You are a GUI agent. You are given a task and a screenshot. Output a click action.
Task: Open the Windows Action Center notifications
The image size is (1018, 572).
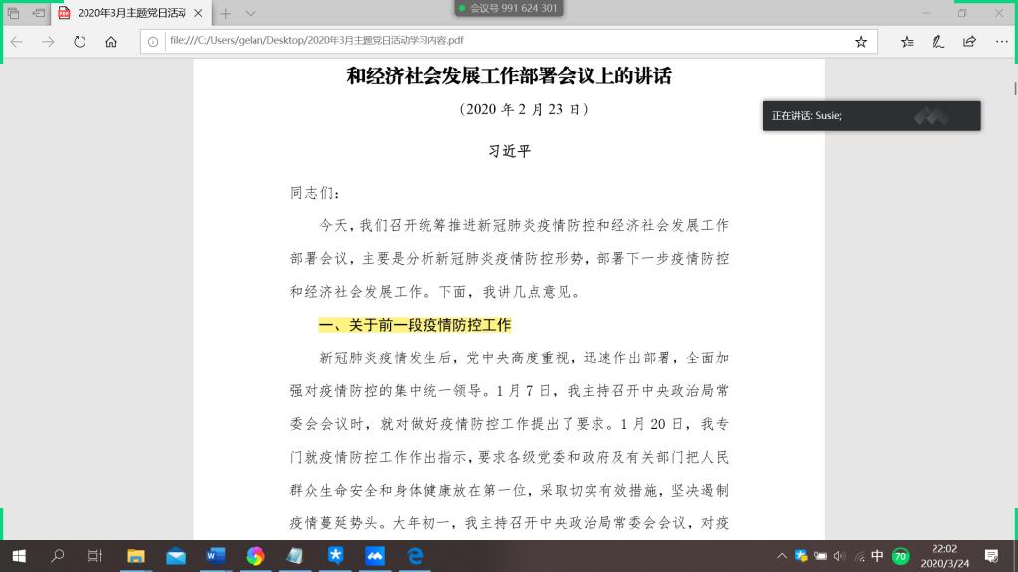click(990, 556)
